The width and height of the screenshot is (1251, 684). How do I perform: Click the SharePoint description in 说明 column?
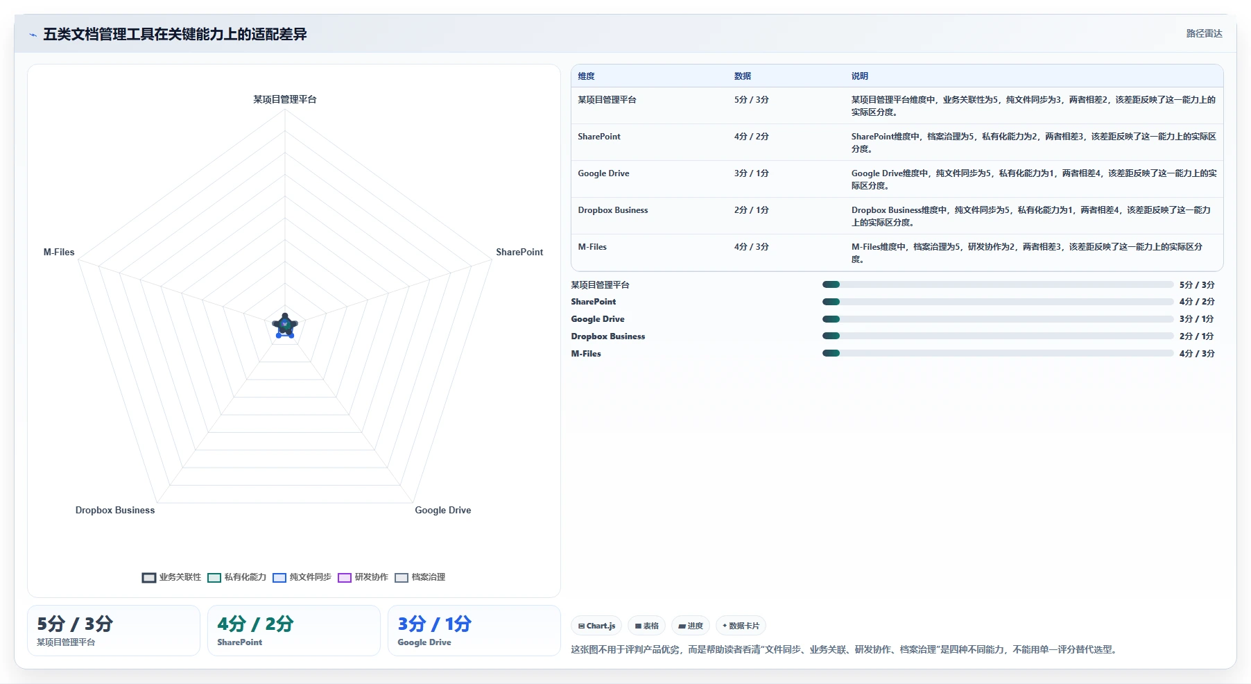coord(1034,143)
